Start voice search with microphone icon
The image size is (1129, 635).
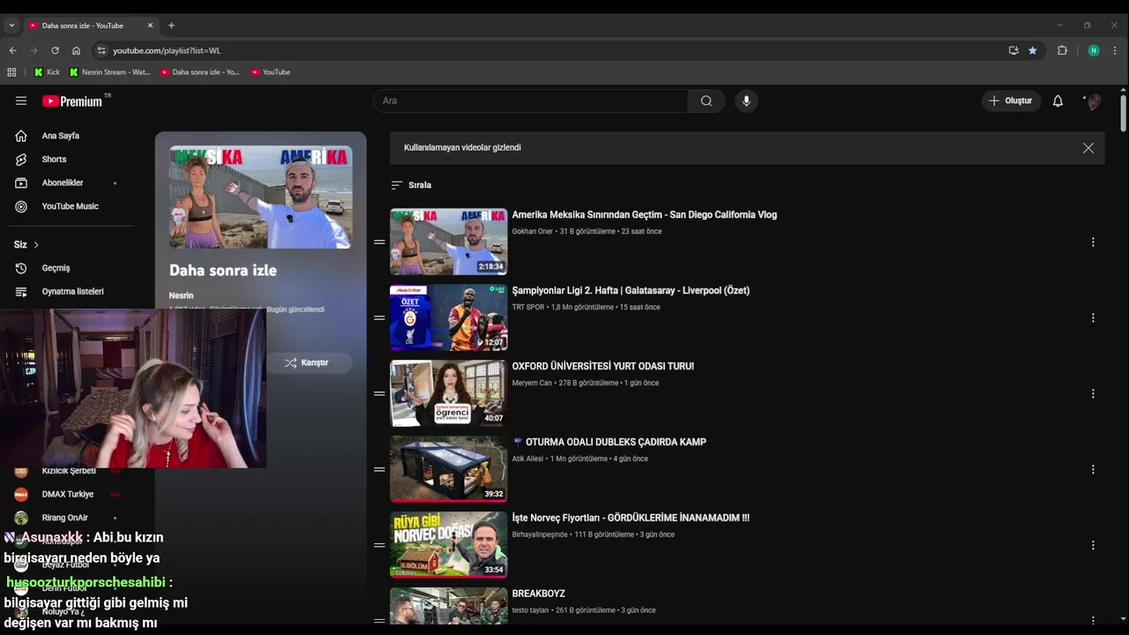tap(746, 101)
